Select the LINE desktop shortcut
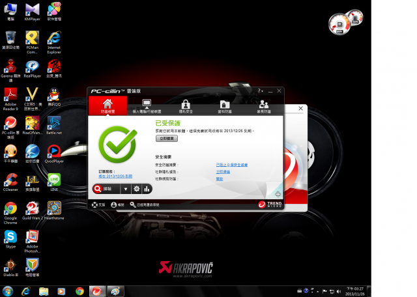This screenshot has height=297, width=417. pyautogui.click(x=54, y=182)
